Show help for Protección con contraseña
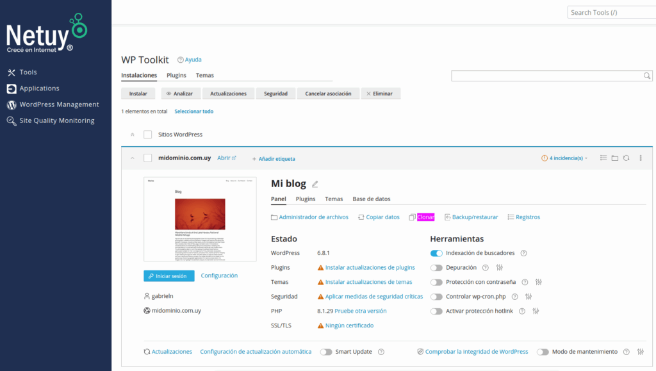 pyautogui.click(x=525, y=283)
